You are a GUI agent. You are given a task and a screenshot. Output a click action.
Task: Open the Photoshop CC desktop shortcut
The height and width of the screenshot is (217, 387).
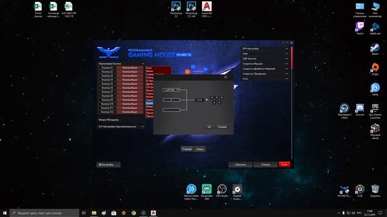(176, 10)
